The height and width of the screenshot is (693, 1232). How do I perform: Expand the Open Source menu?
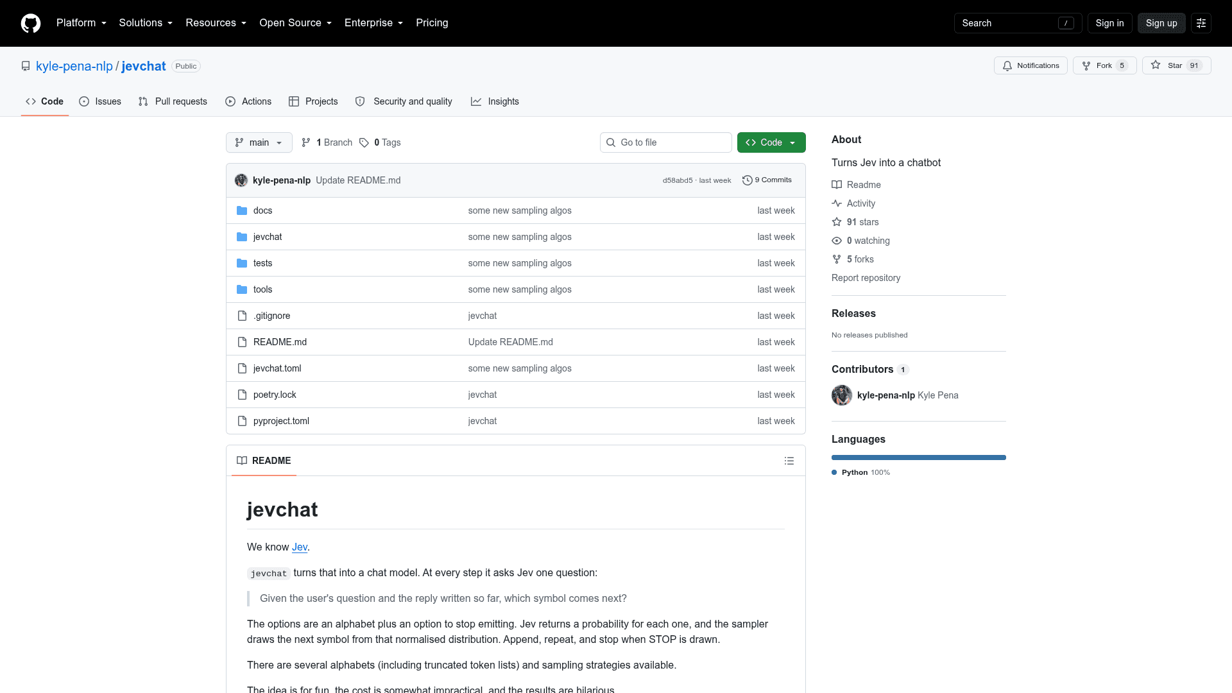[x=296, y=23]
